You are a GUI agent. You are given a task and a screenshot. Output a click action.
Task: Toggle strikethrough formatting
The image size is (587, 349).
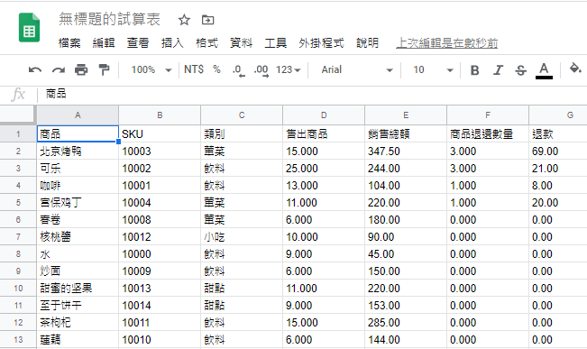[x=521, y=70]
